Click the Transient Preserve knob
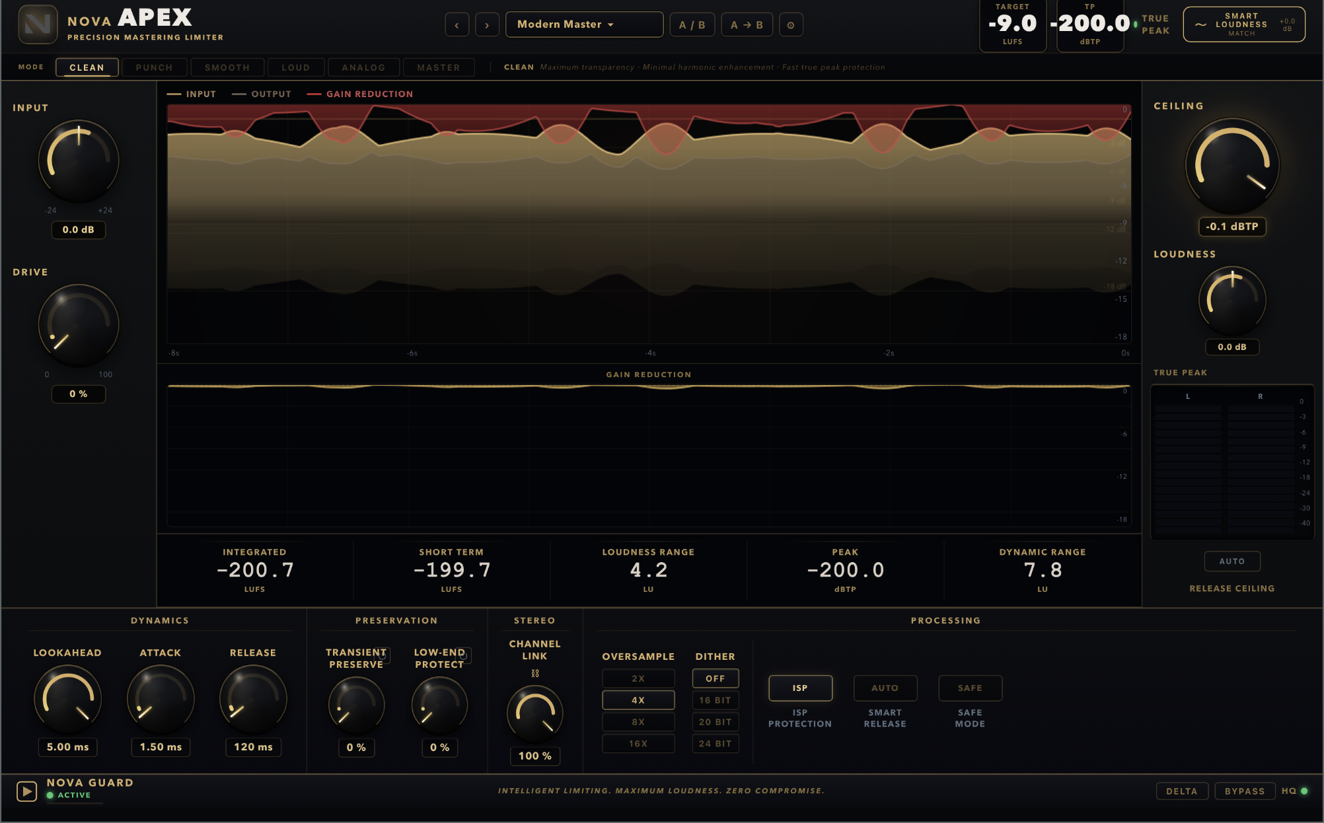Viewport: 1324px width, 823px height. tap(356, 705)
